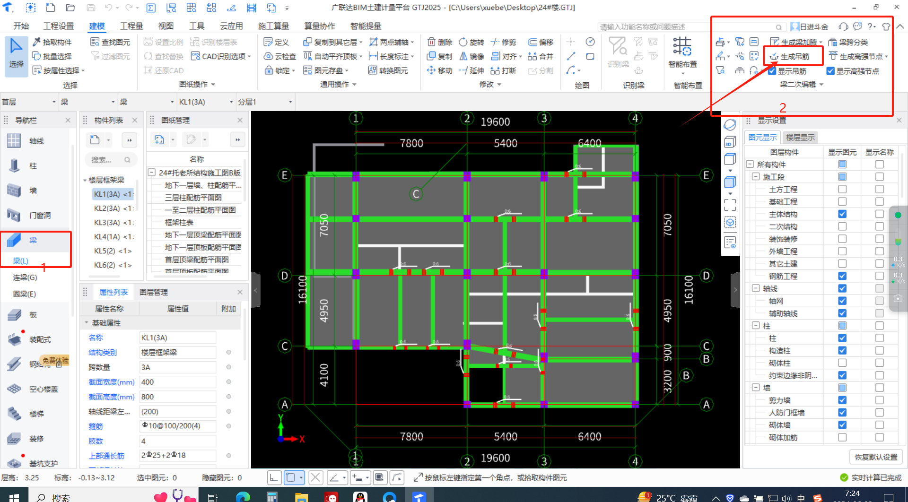Image resolution: width=908 pixels, height=502 pixels.
Task: Collapse 施工段 tree node
Action: [x=756, y=176]
